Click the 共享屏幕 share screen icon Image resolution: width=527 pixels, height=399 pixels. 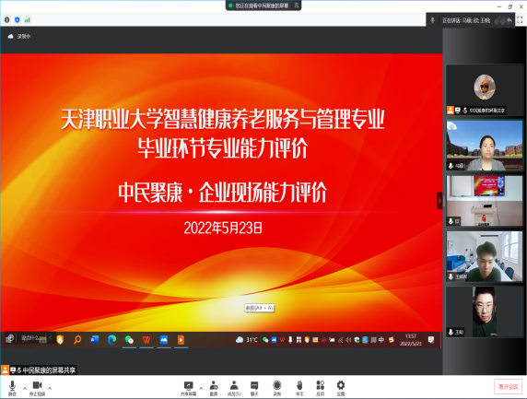188,388
